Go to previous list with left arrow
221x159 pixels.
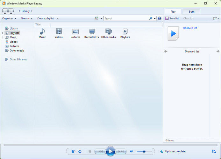[166, 52]
